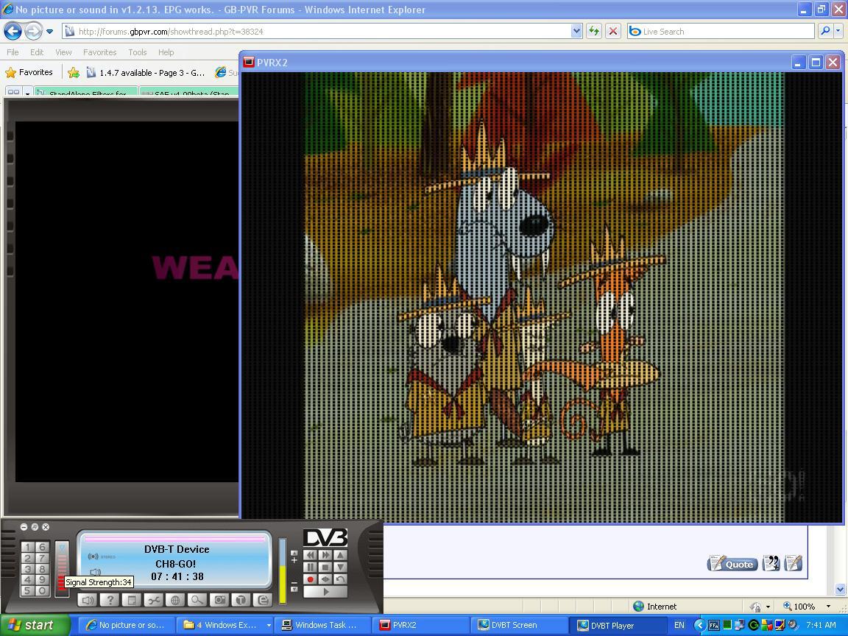Open teletext with the T button
Image resolution: width=848 pixels, height=636 pixels.
tap(241, 600)
